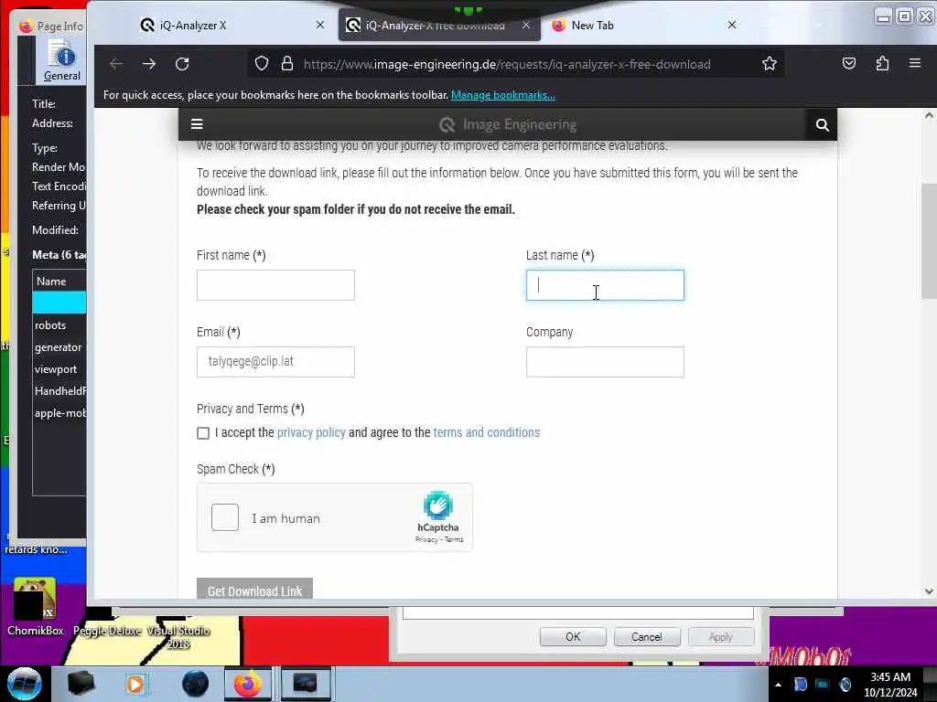Open the site search magnifier
The height and width of the screenshot is (702, 937).
[823, 124]
